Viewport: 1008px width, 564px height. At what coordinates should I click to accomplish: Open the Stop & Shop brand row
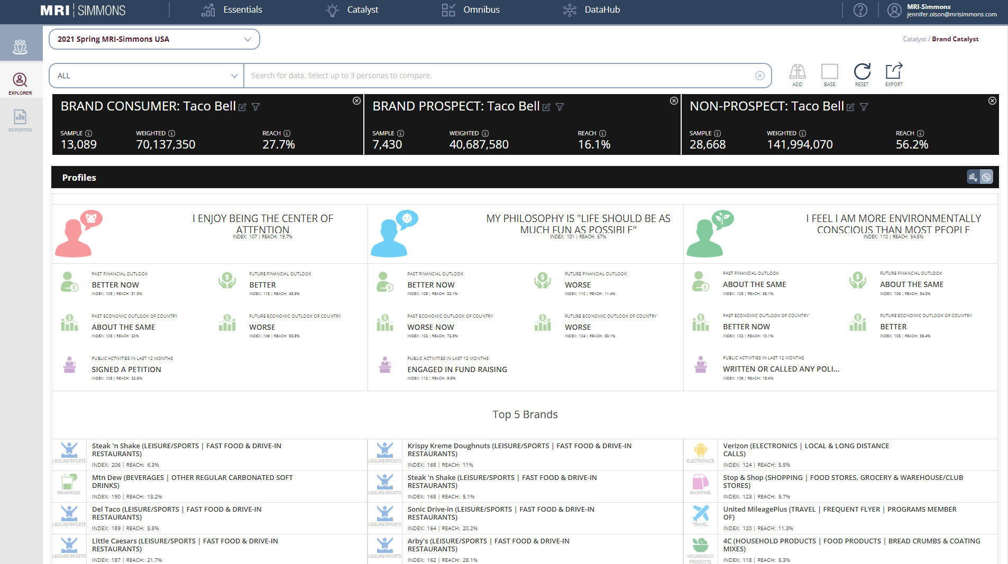841,487
